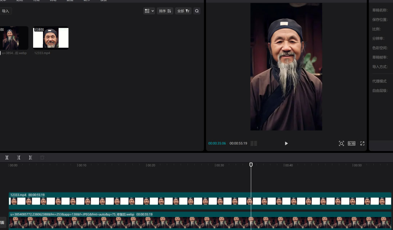Image resolution: width=393 pixels, height=230 pixels.
Task: Click the preview focus/scan frame icon
Action: click(341, 143)
